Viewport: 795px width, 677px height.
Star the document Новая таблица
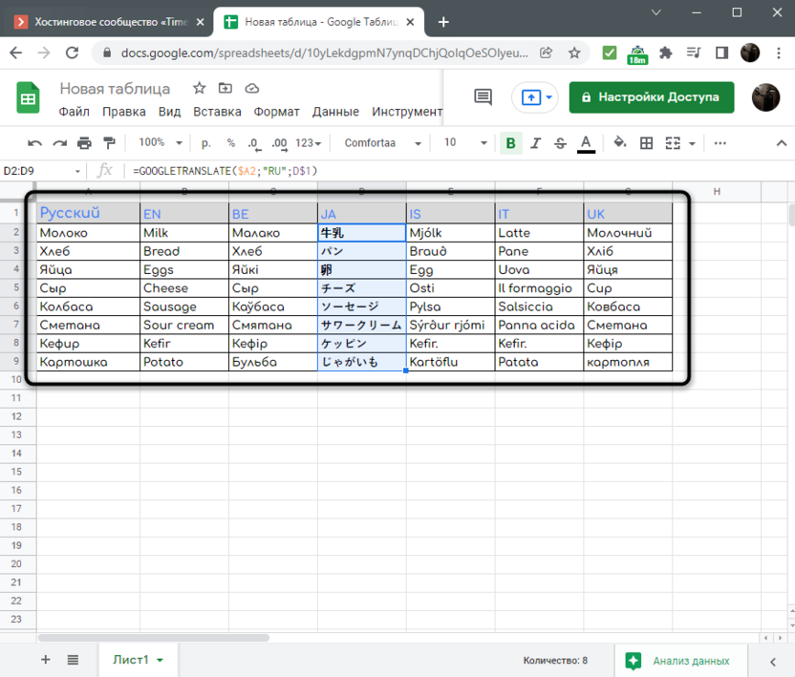(x=199, y=89)
